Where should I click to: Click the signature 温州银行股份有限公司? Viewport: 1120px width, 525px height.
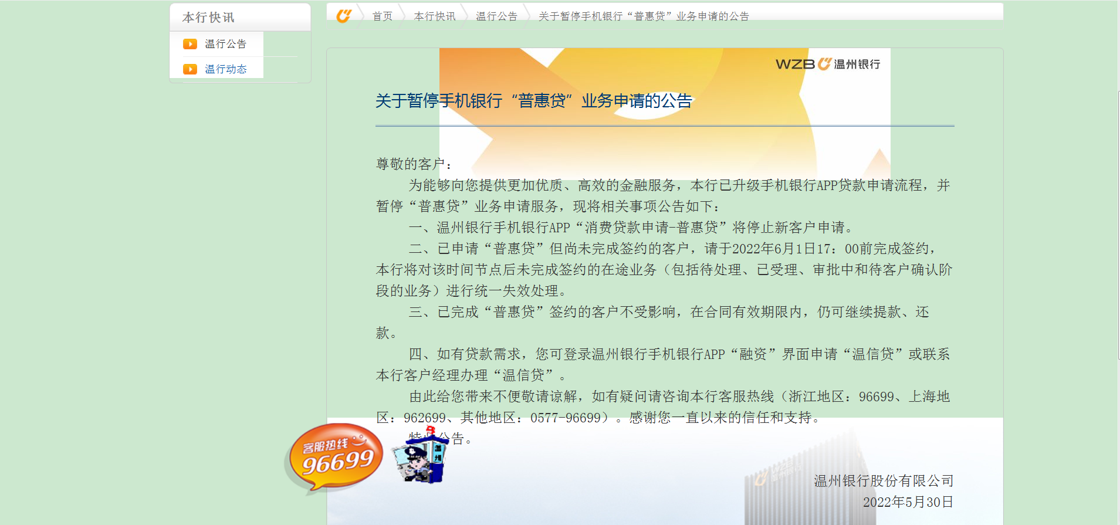click(x=884, y=481)
